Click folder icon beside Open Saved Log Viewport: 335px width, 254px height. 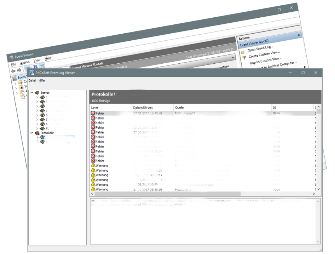point(243,52)
